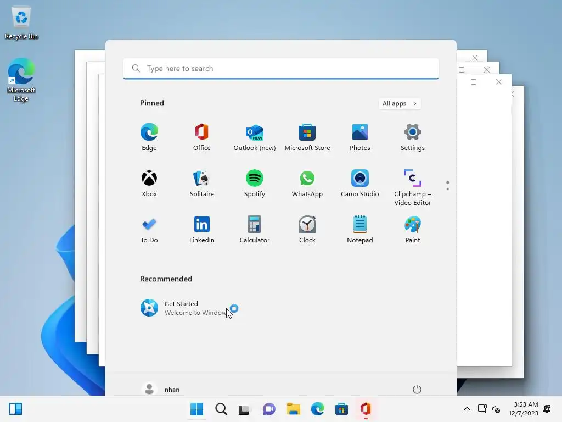Viewport: 562px width, 422px height.
Task: Launch Spotify from pinned apps
Action: click(255, 184)
